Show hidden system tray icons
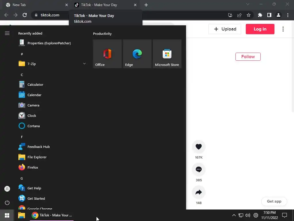The width and height of the screenshot is (294, 221). tap(234, 215)
